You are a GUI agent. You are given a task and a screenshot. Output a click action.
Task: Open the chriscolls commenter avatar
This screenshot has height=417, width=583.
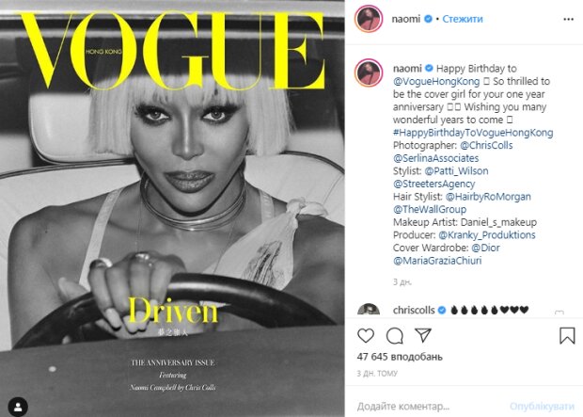369,310
